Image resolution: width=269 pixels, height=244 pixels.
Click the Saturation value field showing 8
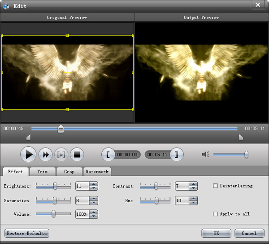click(x=82, y=200)
